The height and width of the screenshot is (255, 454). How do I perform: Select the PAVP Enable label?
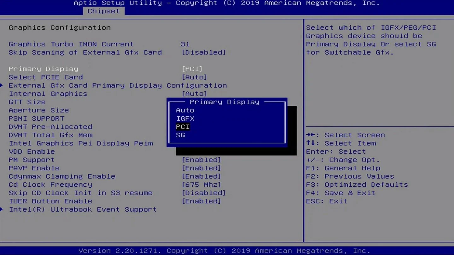pyautogui.click(x=34, y=168)
